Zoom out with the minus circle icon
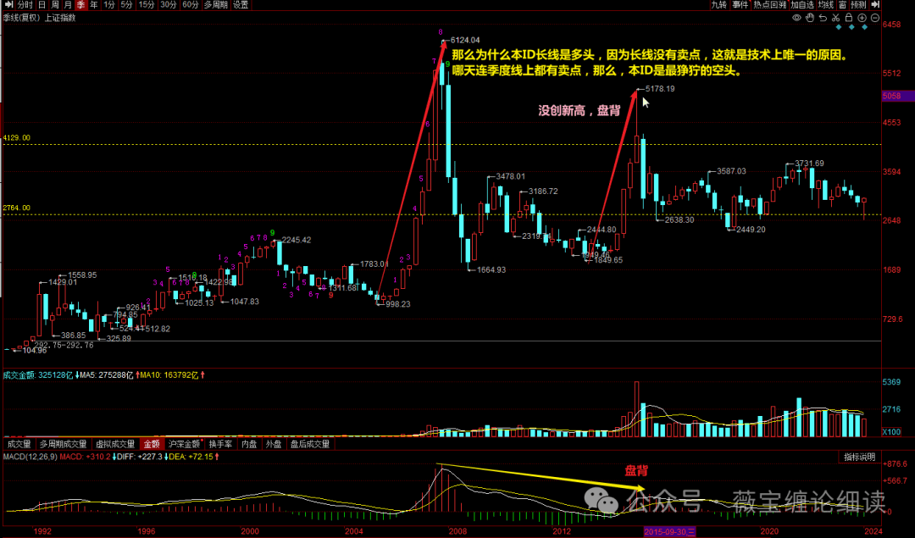Screen dimensions: 915x538 (x=874, y=18)
